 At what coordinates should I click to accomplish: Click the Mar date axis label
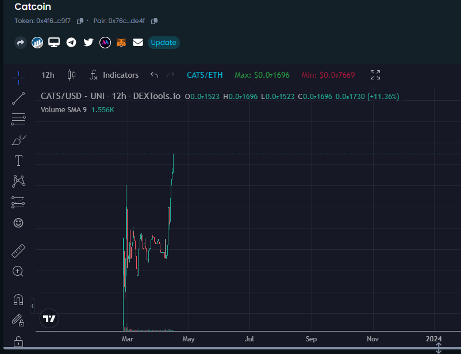tap(128, 339)
